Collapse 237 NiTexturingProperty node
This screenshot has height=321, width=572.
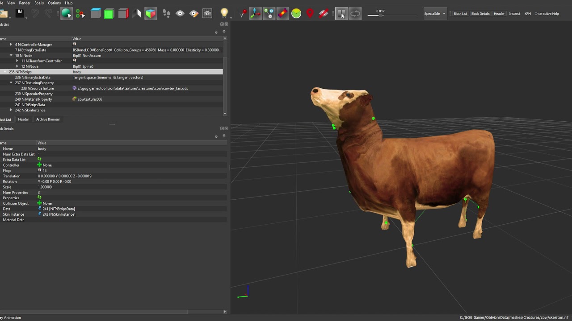11,83
